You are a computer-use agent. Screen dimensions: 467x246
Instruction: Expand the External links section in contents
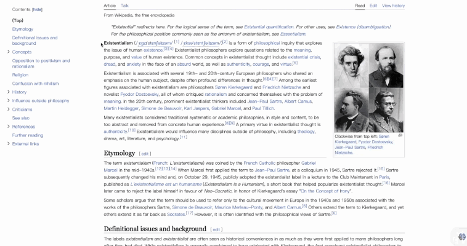pos(9,144)
